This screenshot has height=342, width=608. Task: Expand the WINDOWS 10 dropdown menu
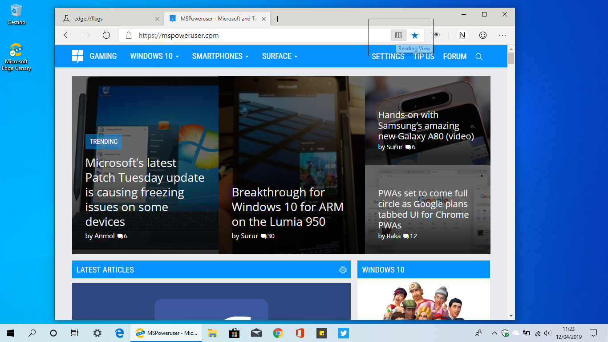154,56
